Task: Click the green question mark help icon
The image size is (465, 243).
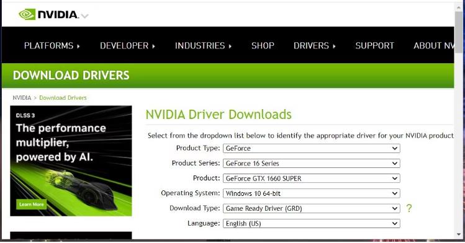Action: [409, 208]
